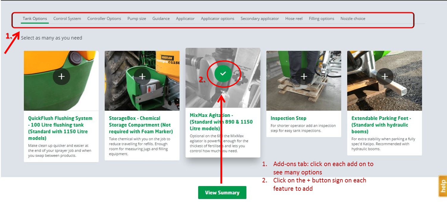Click the View Summary button
Image resolution: width=447 pixels, height=202 pixels.
click(222, 192)
